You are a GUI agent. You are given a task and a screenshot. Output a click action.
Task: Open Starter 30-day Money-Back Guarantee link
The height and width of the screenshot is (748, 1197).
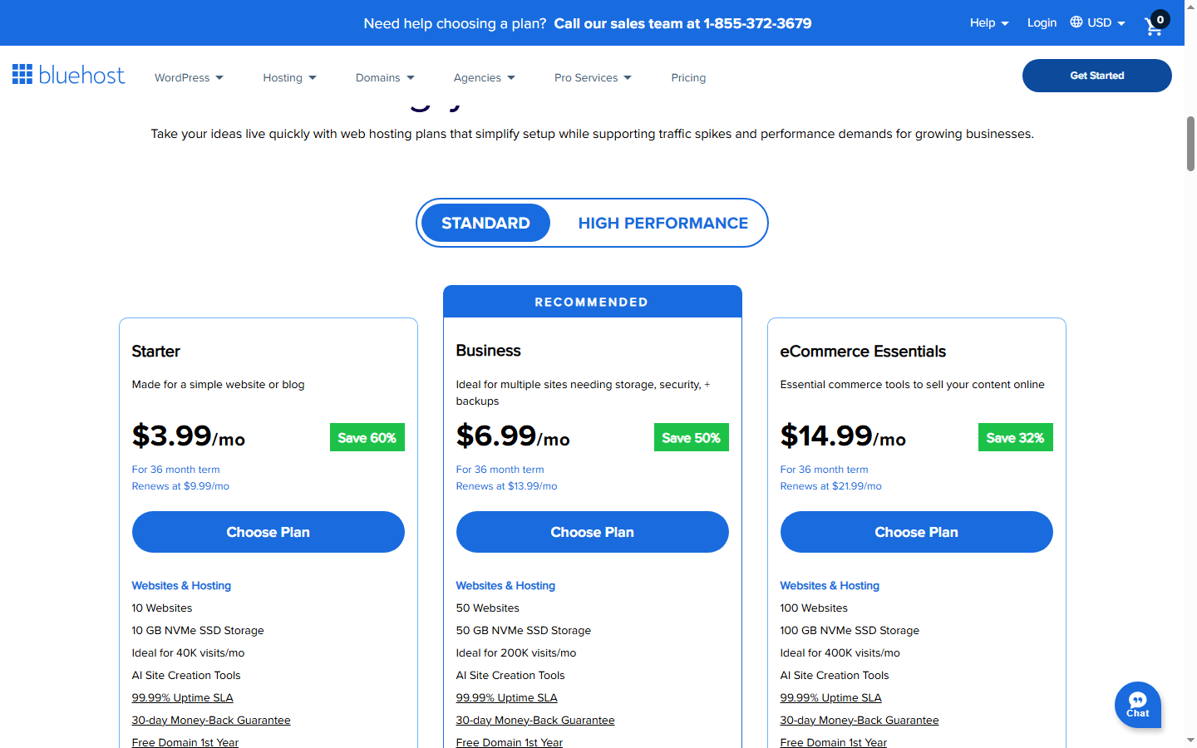pyautogui.click(x=211, y=721)
